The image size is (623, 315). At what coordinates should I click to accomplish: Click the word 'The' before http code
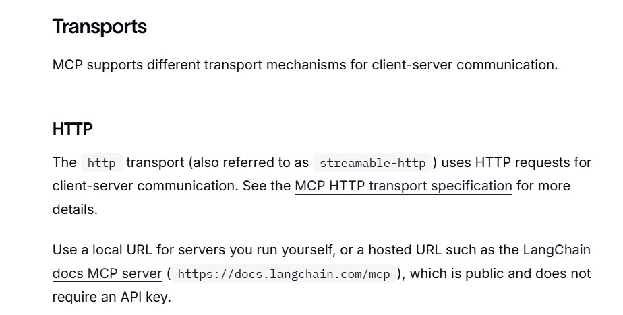coord(64,163)
